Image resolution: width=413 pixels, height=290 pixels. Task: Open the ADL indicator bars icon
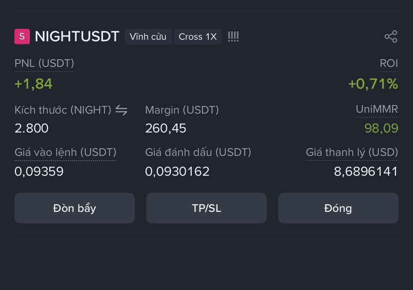coord(233,36)
